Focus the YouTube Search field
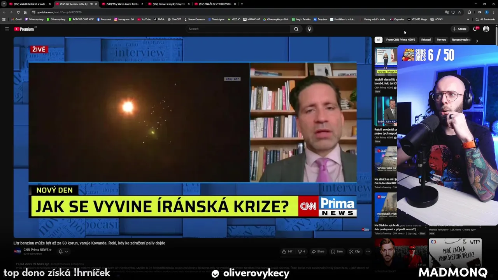Viewport: 498px width, 280px height. pyautogui.click(x=238, y=29)
